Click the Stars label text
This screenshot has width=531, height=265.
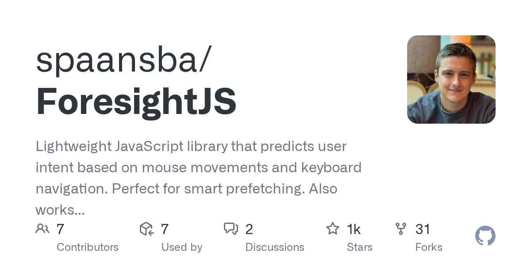click(x=360, y=247)
